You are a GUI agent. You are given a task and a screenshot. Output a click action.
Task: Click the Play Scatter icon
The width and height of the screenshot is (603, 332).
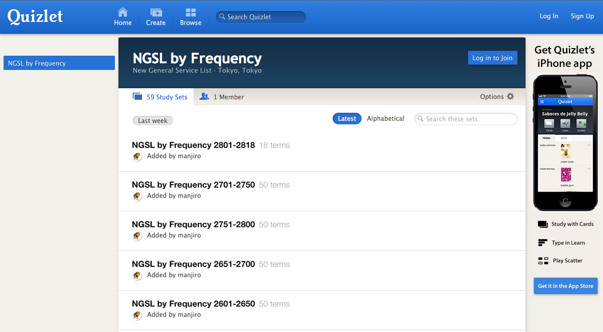(x=543, y=261)
